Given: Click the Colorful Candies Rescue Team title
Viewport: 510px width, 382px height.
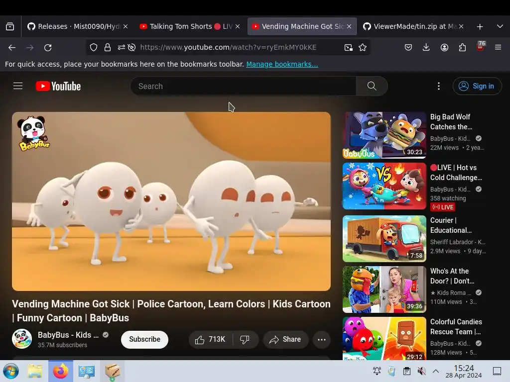Looking at the screenshot, I should pos(456,326).
